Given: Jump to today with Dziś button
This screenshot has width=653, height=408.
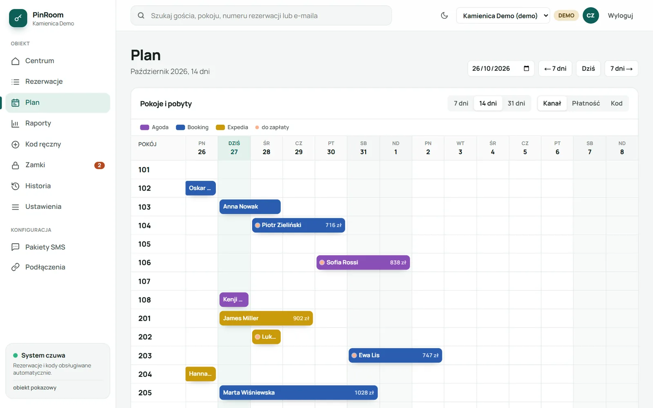Looking at the screenshot, I should click(x=588, y=69).
